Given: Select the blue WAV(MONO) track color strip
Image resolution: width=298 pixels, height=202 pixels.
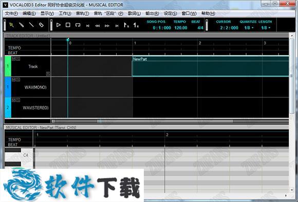Looking at the screenshot, I should pos(8,87).
